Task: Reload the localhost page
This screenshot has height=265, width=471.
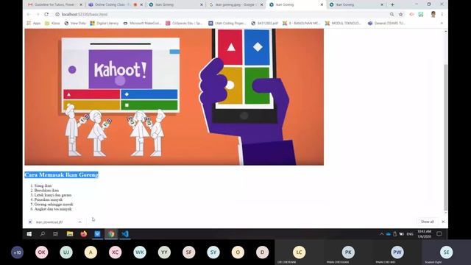Action: click(x=46, y=14)
